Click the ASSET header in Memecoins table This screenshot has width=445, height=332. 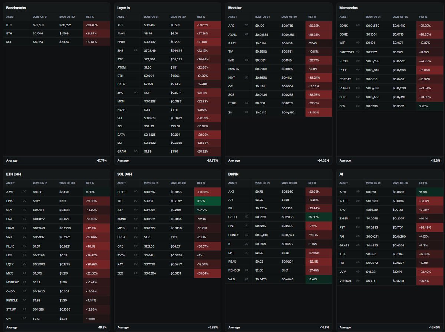tap(344, 17)
